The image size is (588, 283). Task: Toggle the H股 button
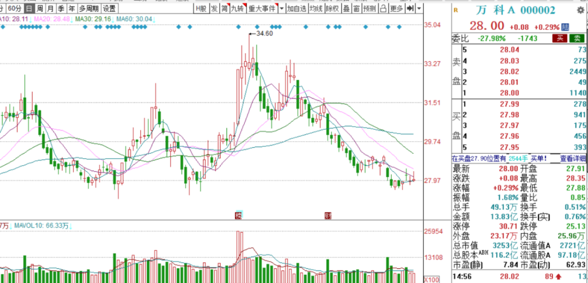(201, 8)
